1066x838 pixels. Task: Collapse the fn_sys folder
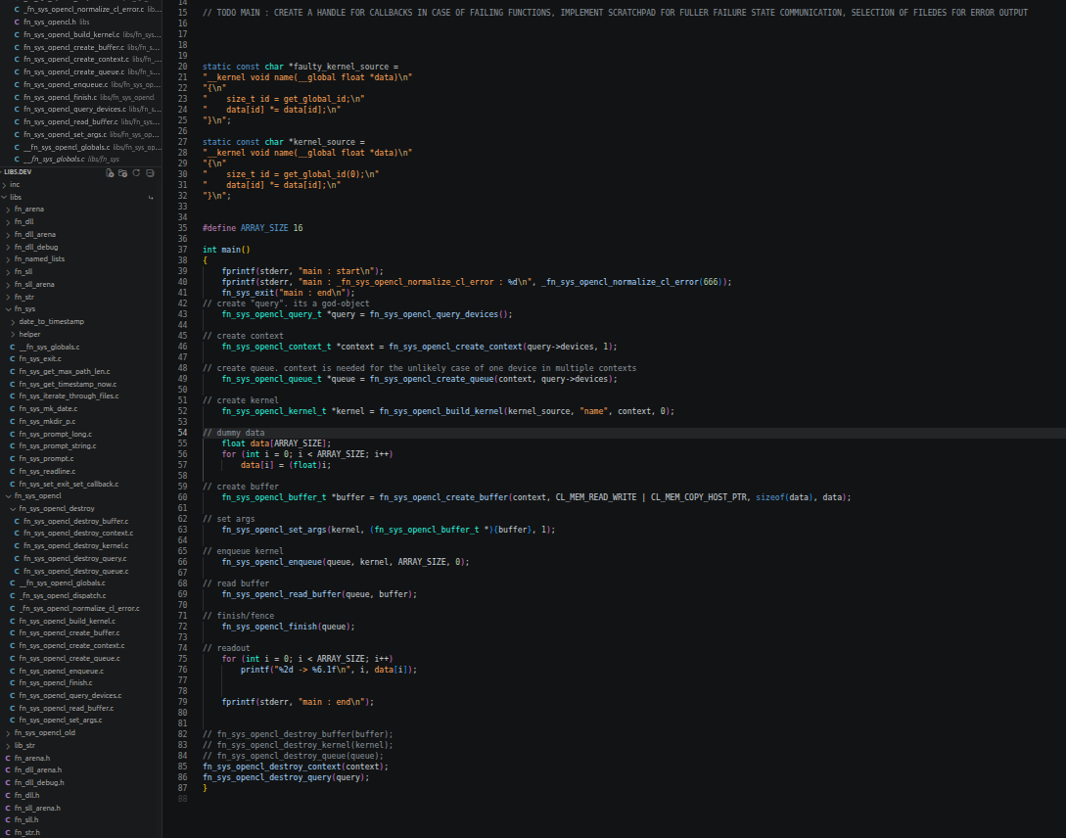[x=24, y=308]
